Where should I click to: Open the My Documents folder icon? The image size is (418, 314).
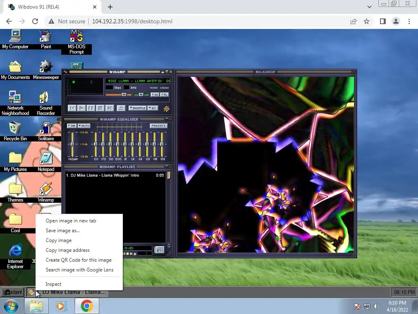pyautogui.click(x=15, y=70)
